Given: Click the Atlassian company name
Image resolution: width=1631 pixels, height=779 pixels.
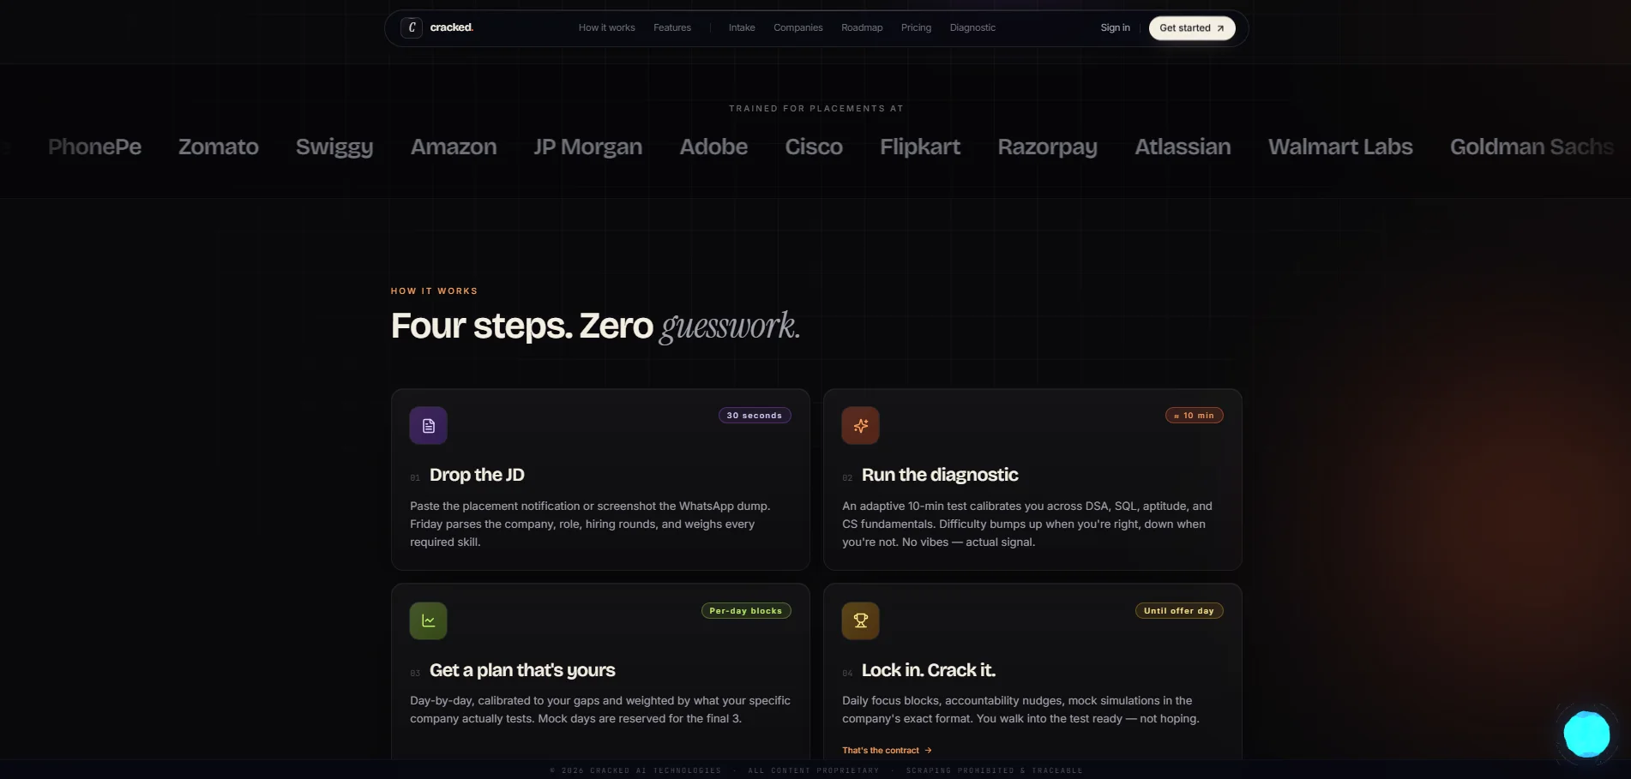Looking at the screenshot, I should click(1183, 147).
